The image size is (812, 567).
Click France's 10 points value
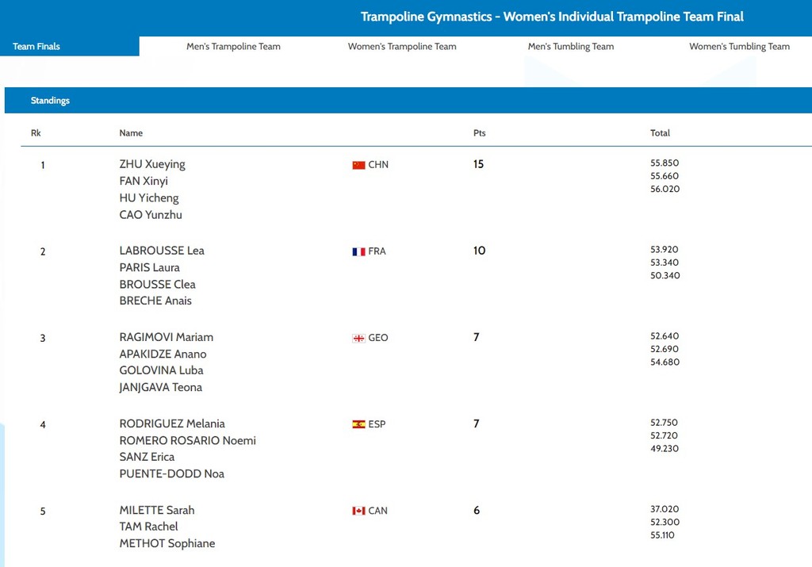(x=479, y=251)
